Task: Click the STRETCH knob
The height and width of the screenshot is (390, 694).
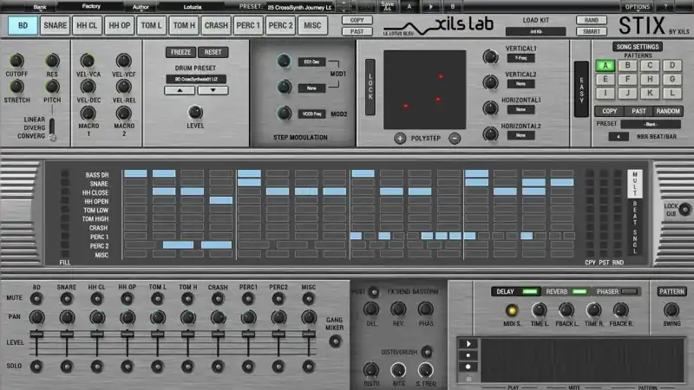Action: tap(16, 87)
